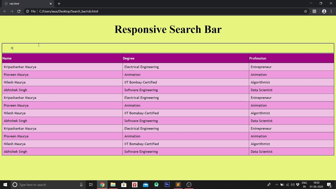Change the ENG IN input language
Image resolution: width=336 pixels, height=189 pixels.
coord(304,185)
